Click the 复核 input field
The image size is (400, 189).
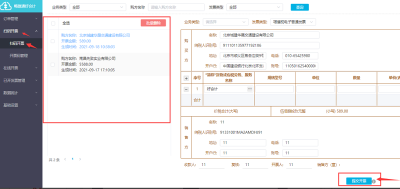coord(255,165)
